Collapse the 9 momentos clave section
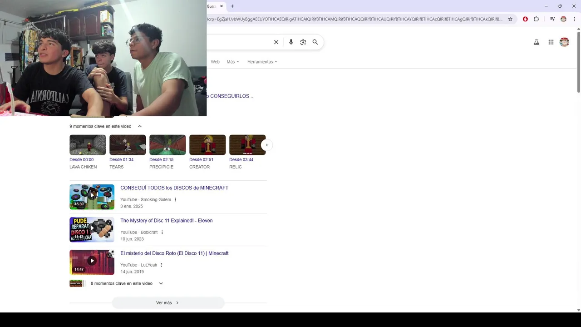This screenshot has width=581, height=327. coord(140,126)
